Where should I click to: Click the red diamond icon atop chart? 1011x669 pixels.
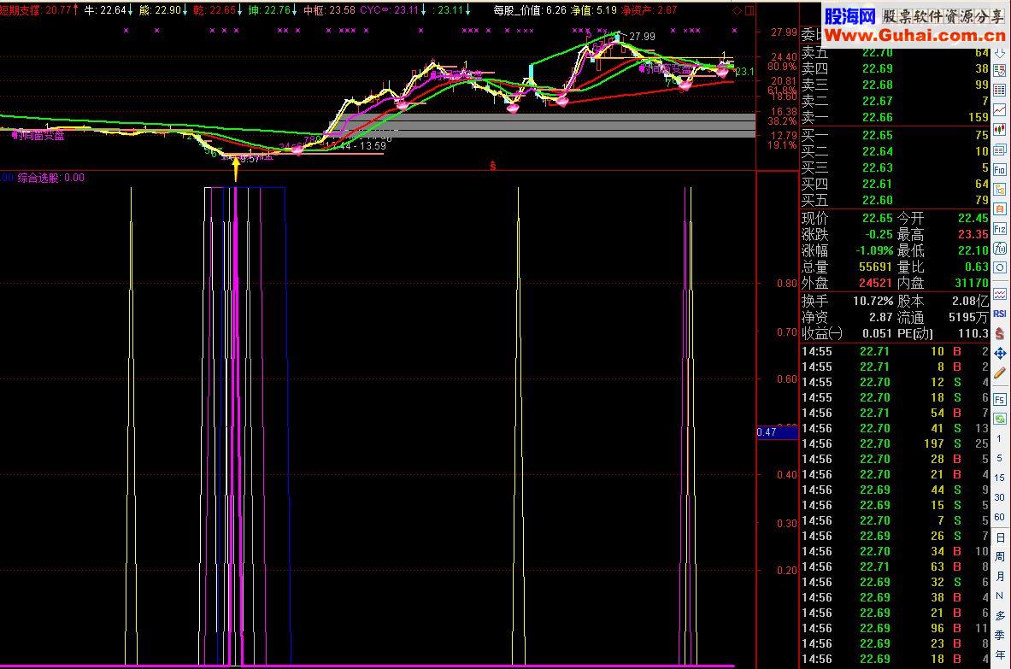(x=737, y=10)
